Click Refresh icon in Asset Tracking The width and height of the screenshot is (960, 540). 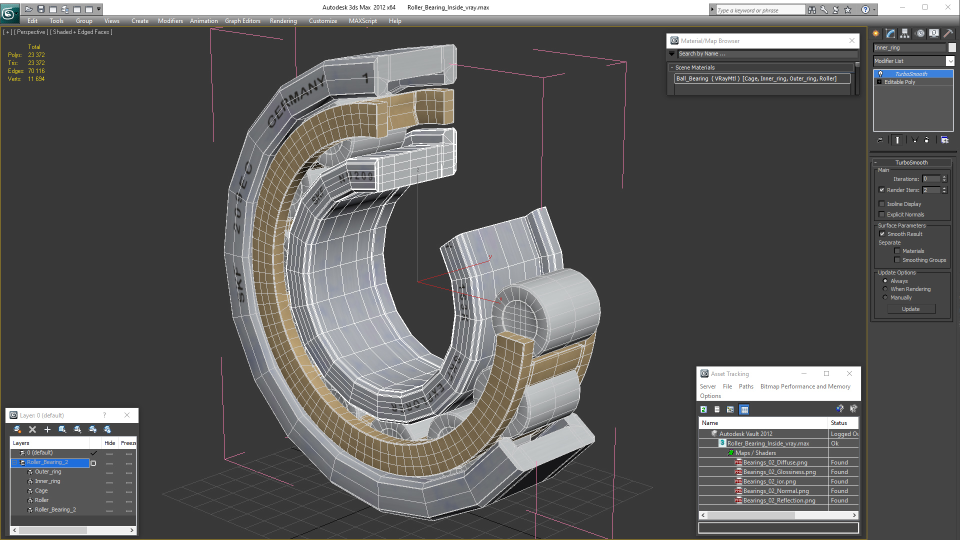click(703, 409)
